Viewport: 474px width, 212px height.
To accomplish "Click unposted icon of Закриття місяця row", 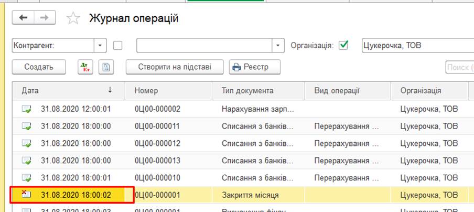I will (26, 195).
